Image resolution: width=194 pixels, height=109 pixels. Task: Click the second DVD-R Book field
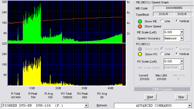point(183,14)
